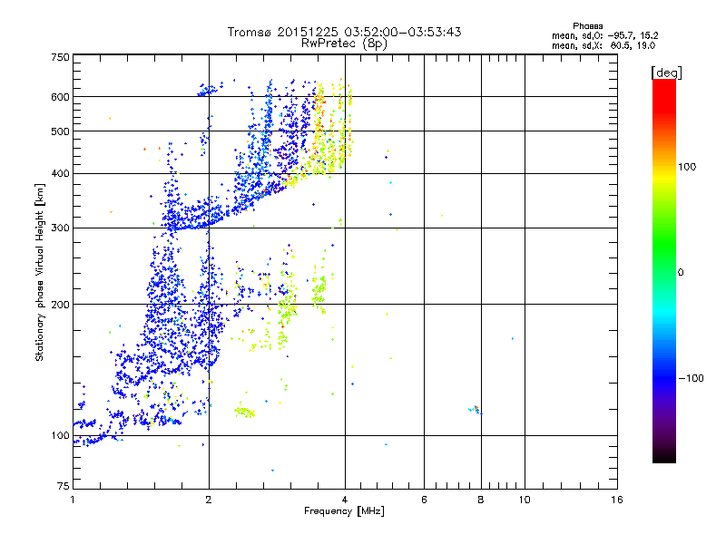
Task: Click the yellow-green echo cluster near 110 km
Action: [244, 412]
